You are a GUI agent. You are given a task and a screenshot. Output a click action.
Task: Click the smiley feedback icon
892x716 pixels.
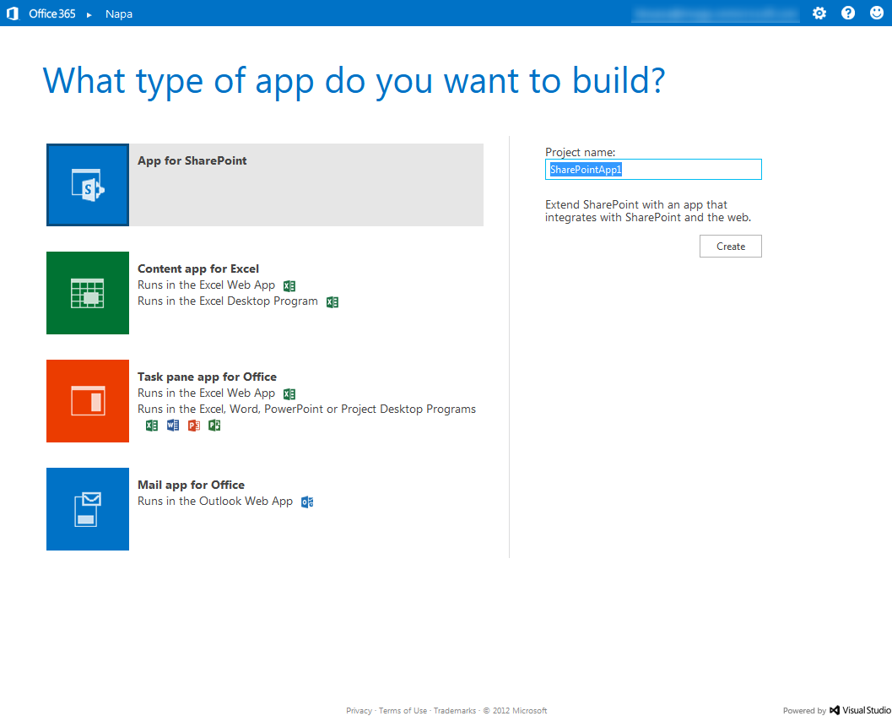pyautogui.click(x=877, y=14)
